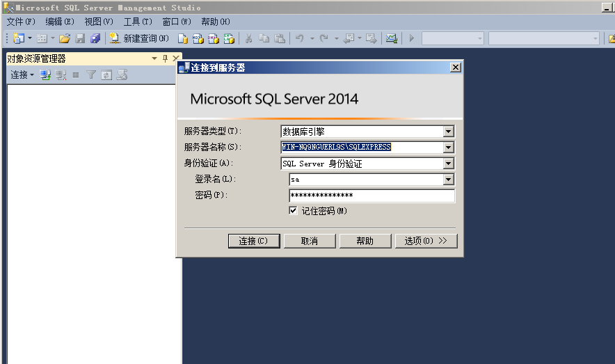The width and height of the screenshot is (615, 364).
Task: Click the Filter funnel icon in Object Explorer
Action: 91,74
